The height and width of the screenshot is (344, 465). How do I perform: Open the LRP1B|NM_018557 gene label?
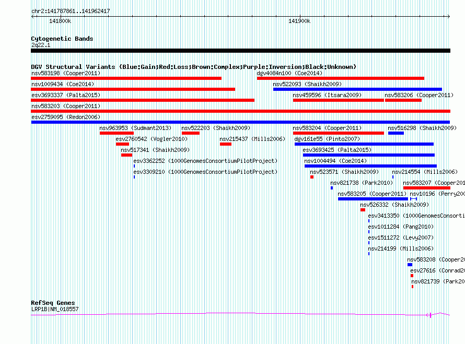click(55, 309)
